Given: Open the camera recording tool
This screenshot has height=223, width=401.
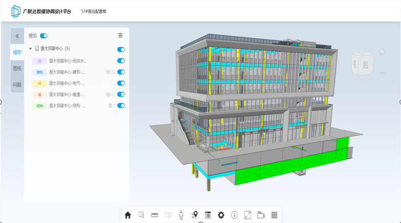Looking at the screenshot, I should [x=261, y=215].
